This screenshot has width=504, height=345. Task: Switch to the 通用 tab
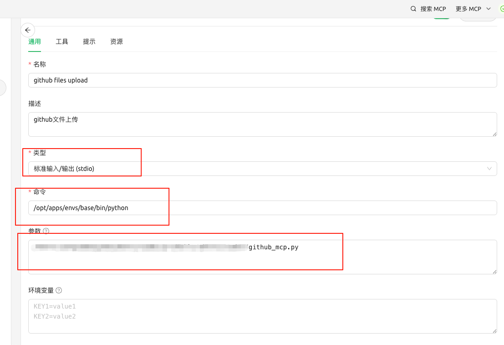pyautogui.click(x=35, y=41)
